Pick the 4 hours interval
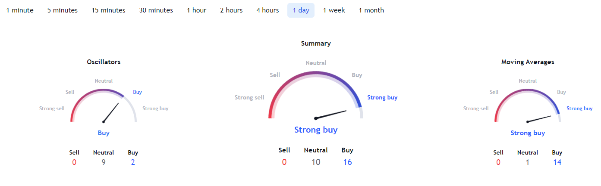 click(x=267, y=10)
